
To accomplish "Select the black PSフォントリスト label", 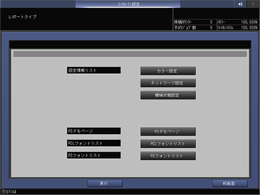I will click(x=94, y=155).
